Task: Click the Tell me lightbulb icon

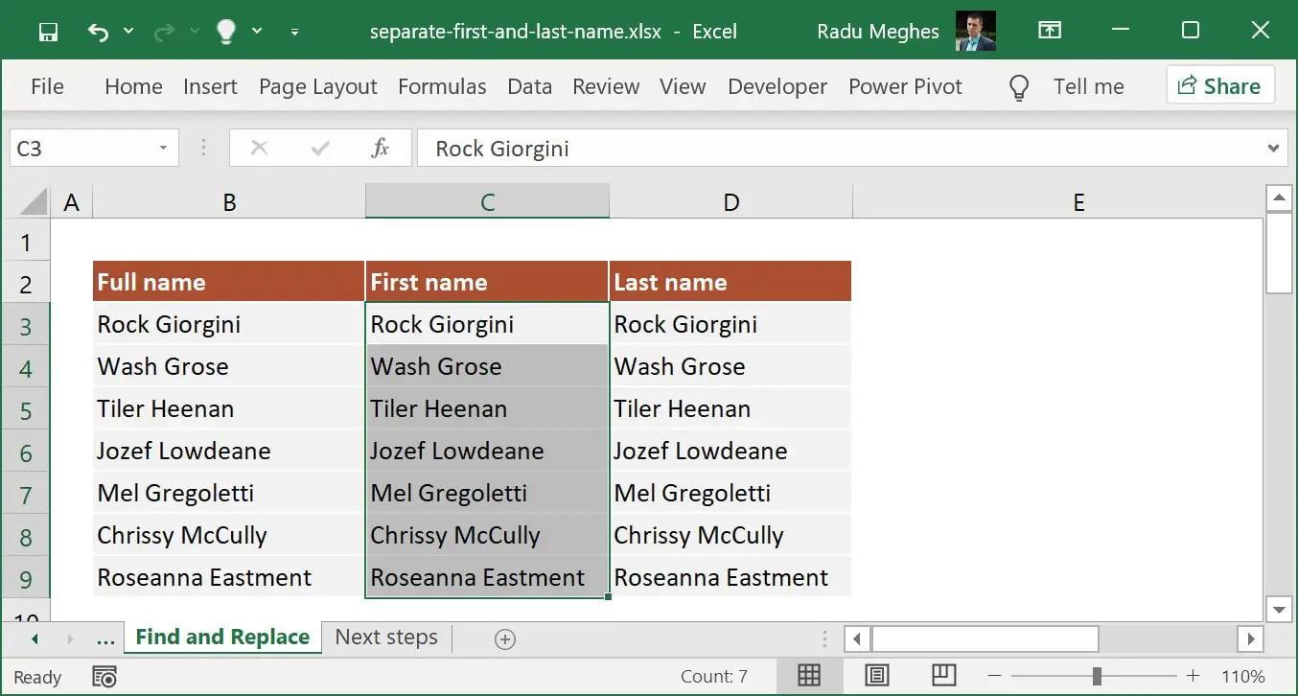Action: [x=1018, y=86]
